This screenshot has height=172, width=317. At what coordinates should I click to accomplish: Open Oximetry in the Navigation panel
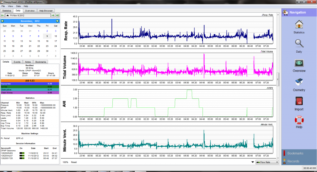[299, 82]
